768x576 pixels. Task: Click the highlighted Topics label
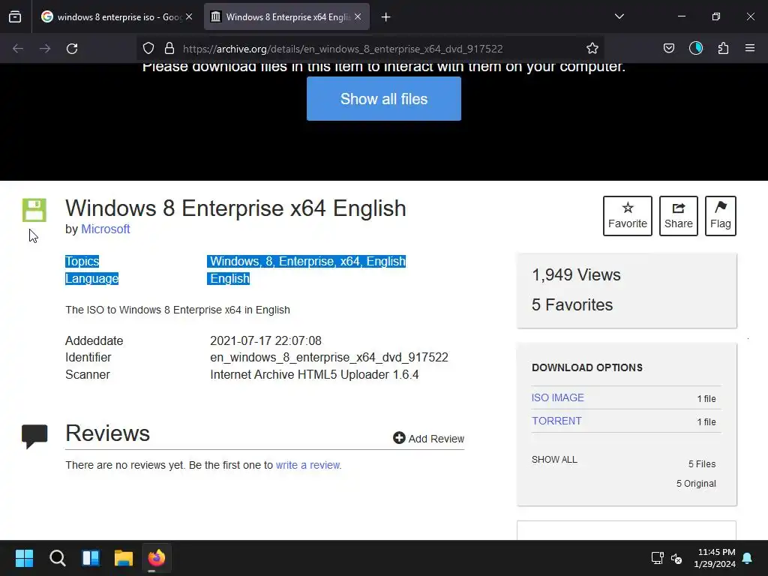[x=82, y=262]
